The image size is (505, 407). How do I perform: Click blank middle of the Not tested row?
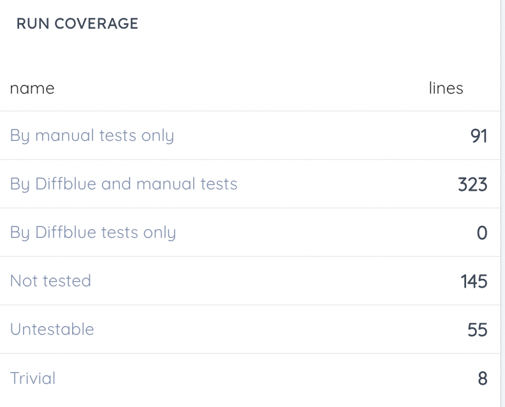[x=268, y=281]
